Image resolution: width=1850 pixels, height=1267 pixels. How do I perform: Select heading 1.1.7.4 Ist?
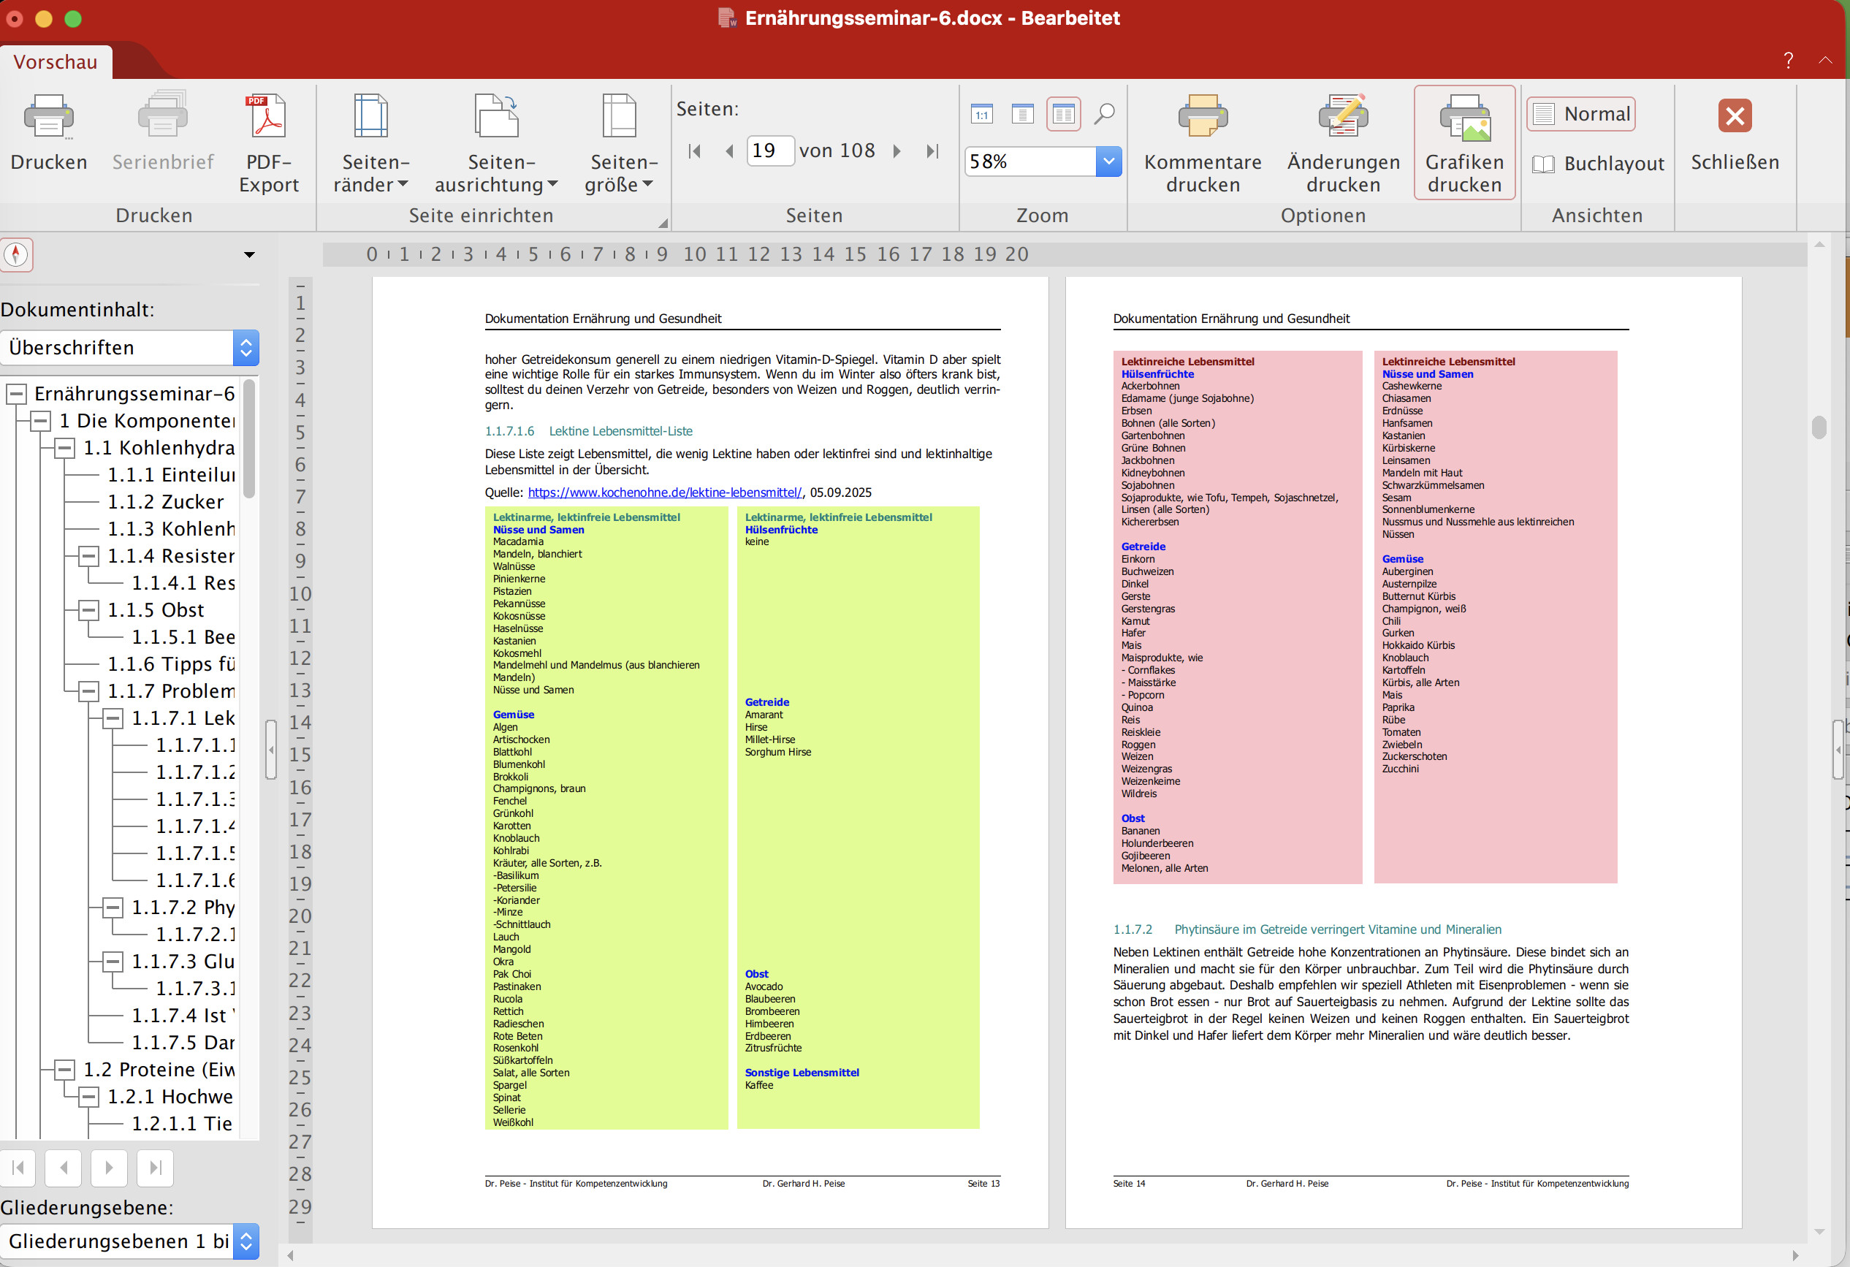(183, 1016)
